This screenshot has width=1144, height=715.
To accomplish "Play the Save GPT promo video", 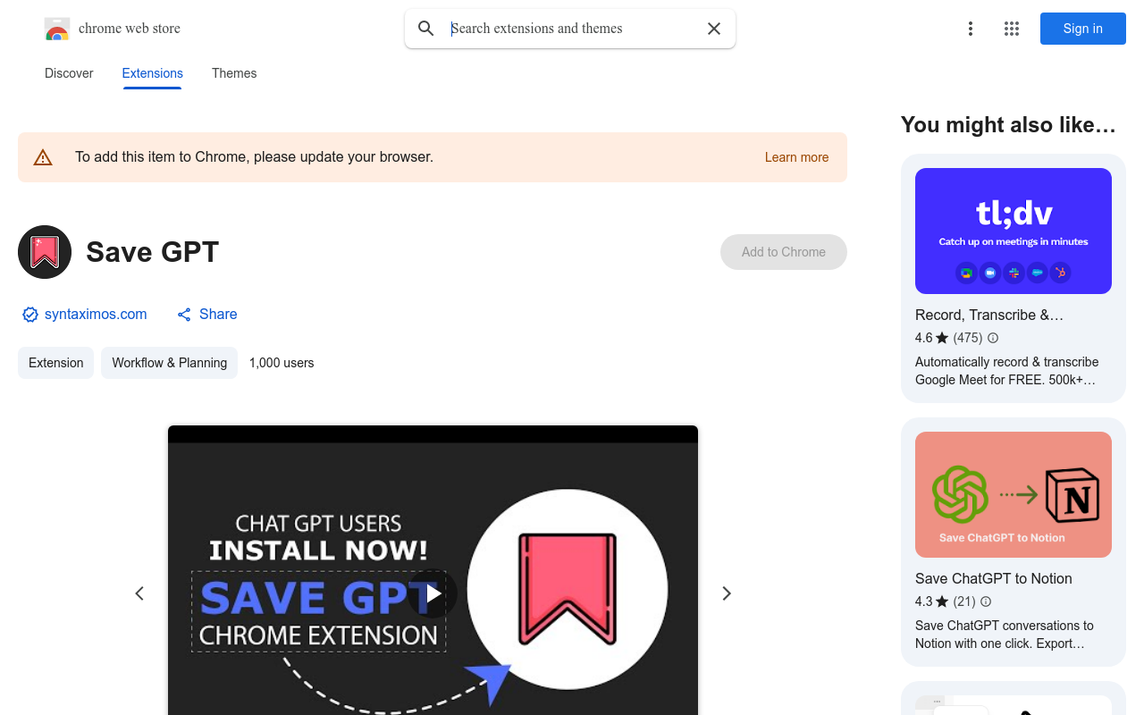I will click(433, 593).
